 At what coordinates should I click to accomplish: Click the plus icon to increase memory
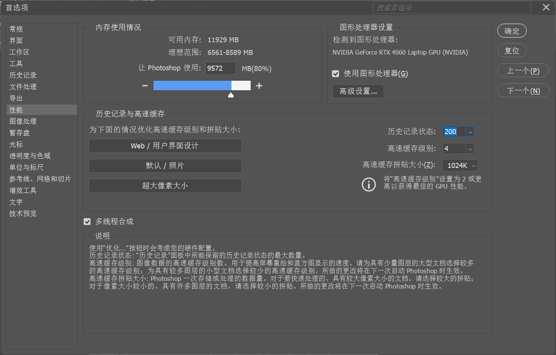click(x=259, y=86)
